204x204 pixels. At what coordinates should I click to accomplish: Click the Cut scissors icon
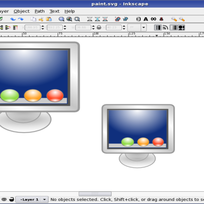(41, 19)
